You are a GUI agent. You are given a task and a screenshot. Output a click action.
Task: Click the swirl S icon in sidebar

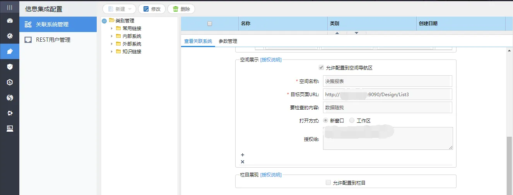pyautogui.click(x=10, y=98)
